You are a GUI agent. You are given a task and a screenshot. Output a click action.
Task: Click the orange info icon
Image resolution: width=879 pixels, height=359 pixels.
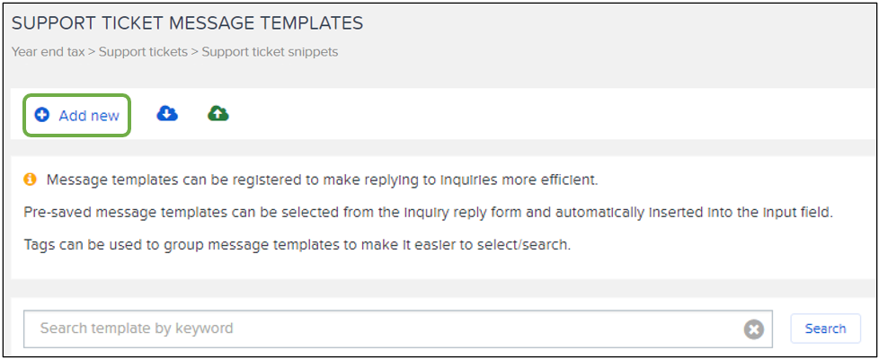[x=30, y=179]
